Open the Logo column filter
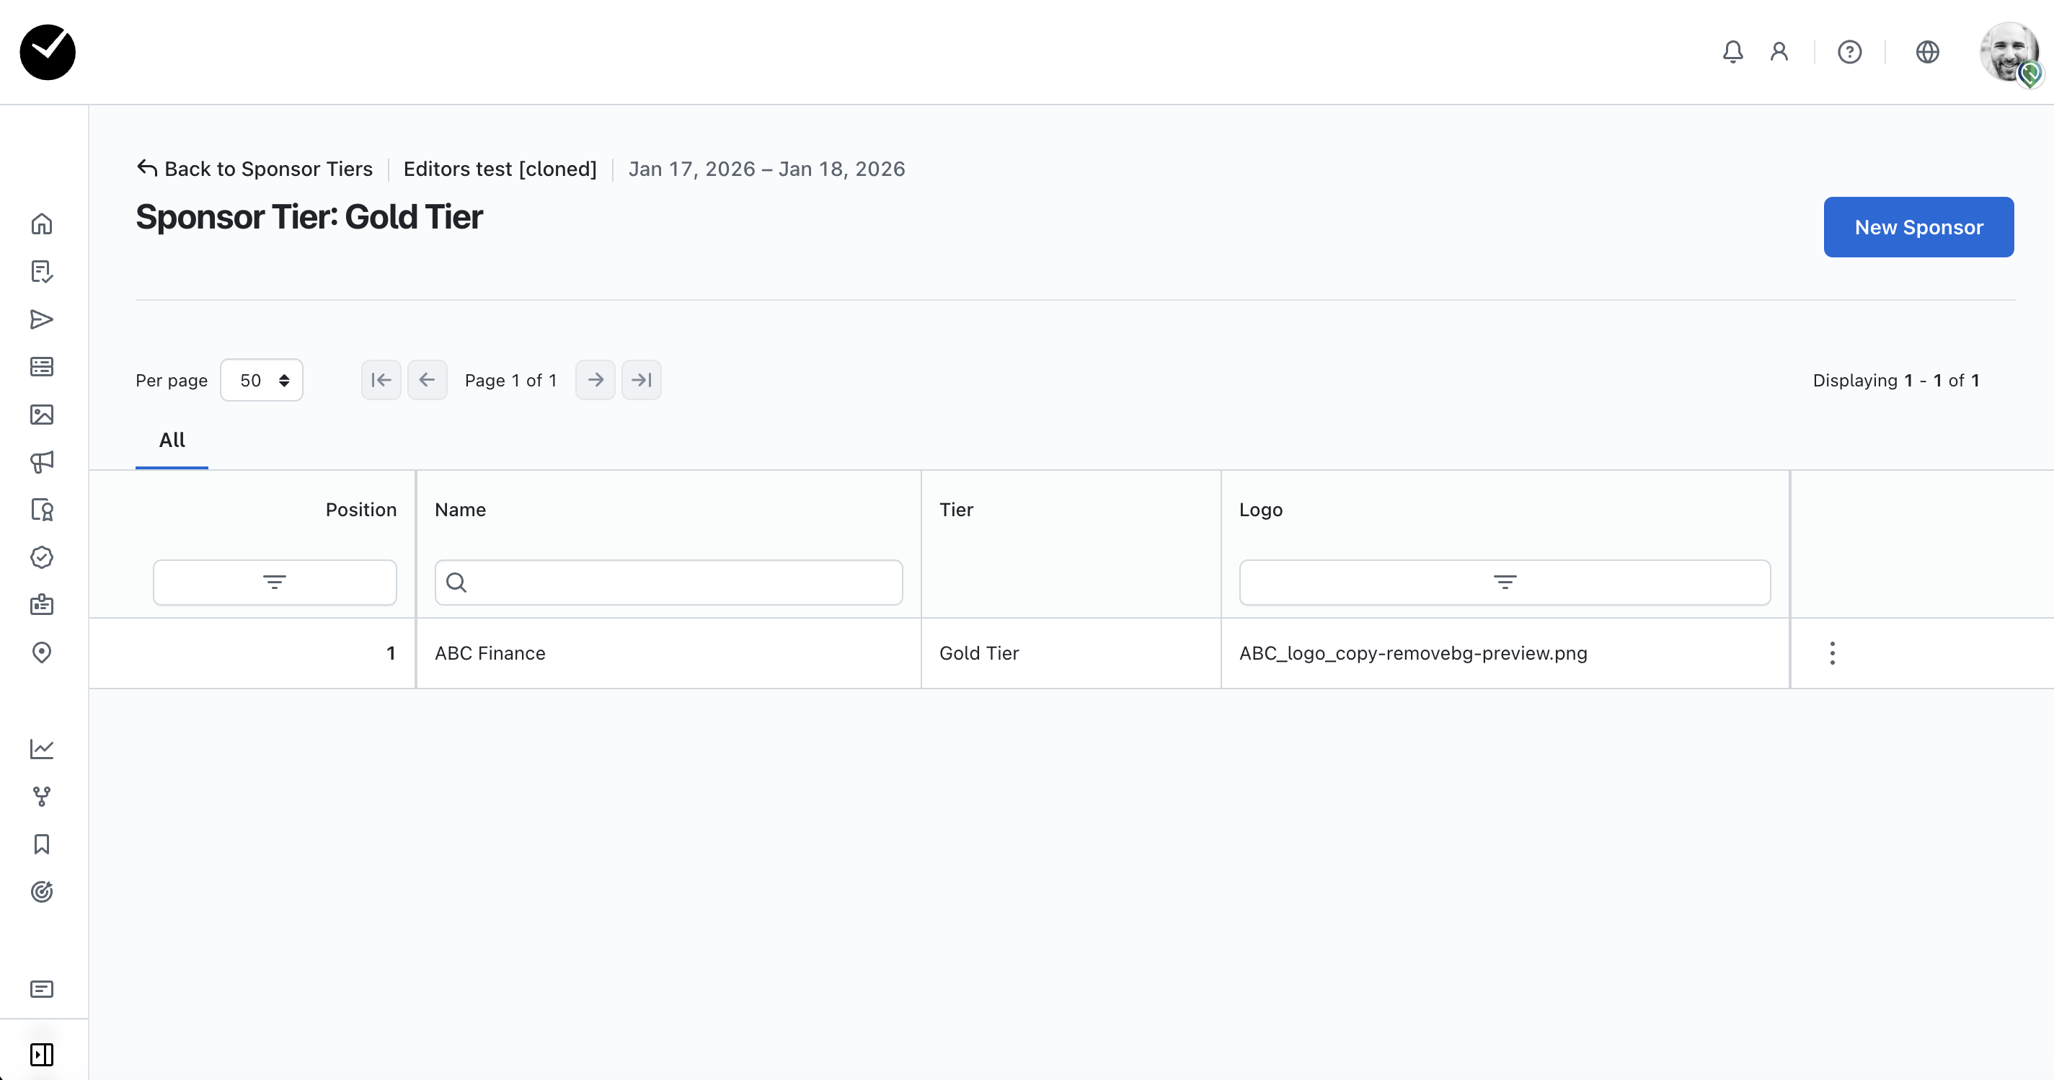This screenshot has width=2054, height=1080. coord(1504,583)
